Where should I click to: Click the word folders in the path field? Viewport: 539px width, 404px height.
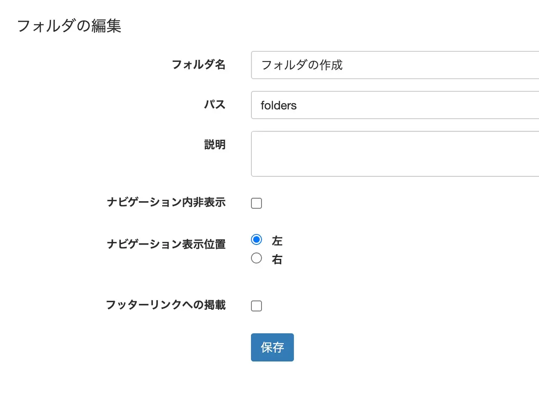tap(278, 106)
